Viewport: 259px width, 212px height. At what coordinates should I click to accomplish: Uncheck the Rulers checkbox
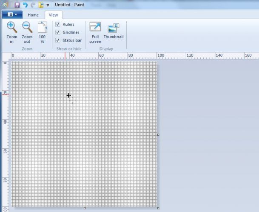(x=58, y=24)
